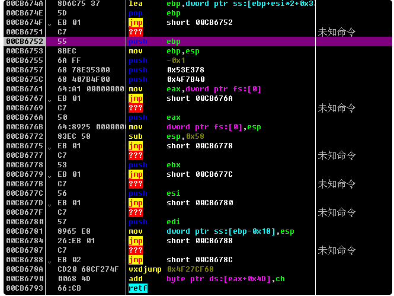394x296 pixels.
Task: Select hex bytes 68 78E35300
Action: (x=84, y=70)
